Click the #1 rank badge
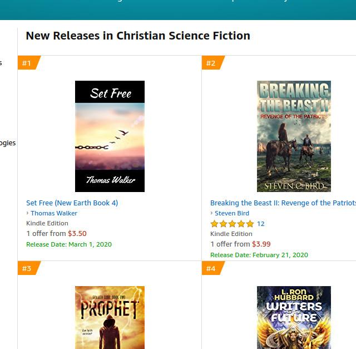The image size is (356, 349). (28, 63)
